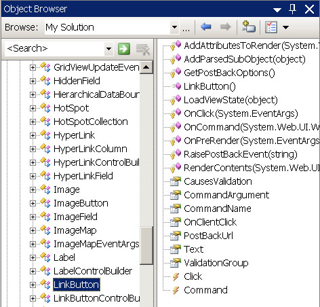Select the Click event lightning icon
The height and width of the screenshot is (307, 320).
point(176,276)
